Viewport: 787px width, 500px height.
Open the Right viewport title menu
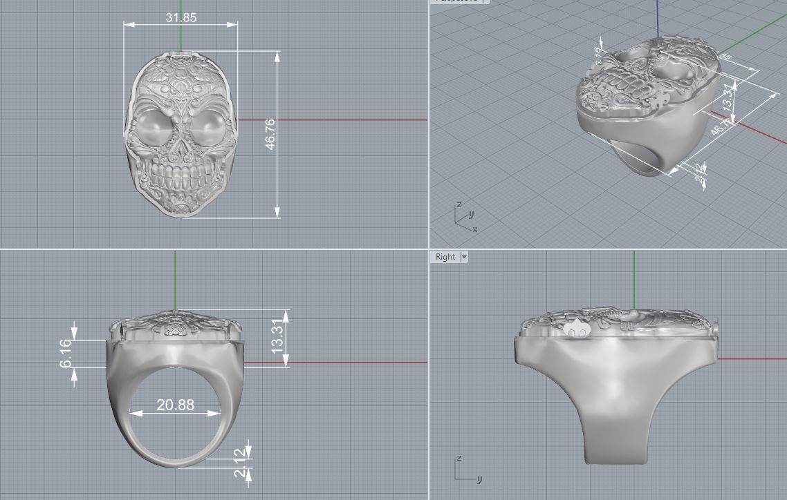(x=445, y=257)
